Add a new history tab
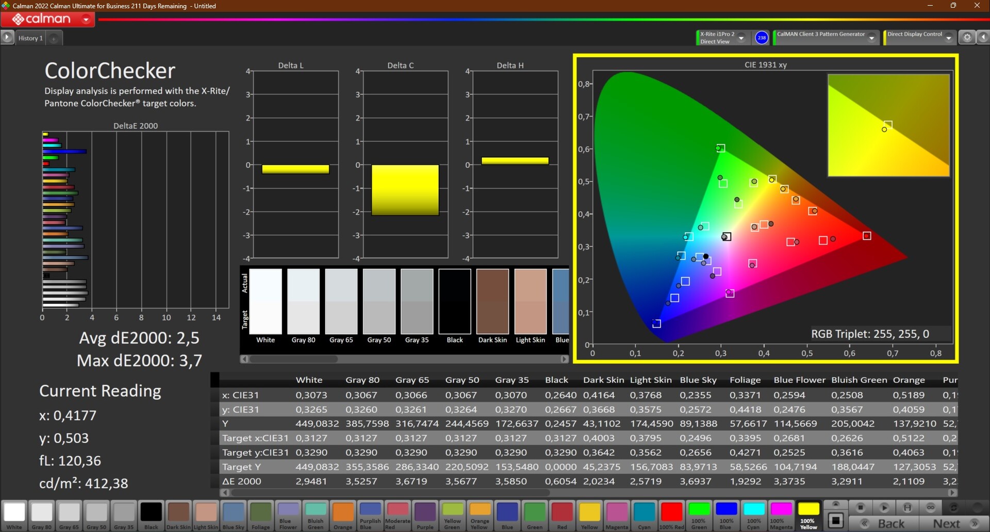The width and height of the screenshot is (990, 532). tap(54, 38)
